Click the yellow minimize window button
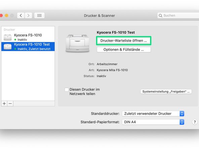This screenshot has width=199, height=149. (7, 15)
